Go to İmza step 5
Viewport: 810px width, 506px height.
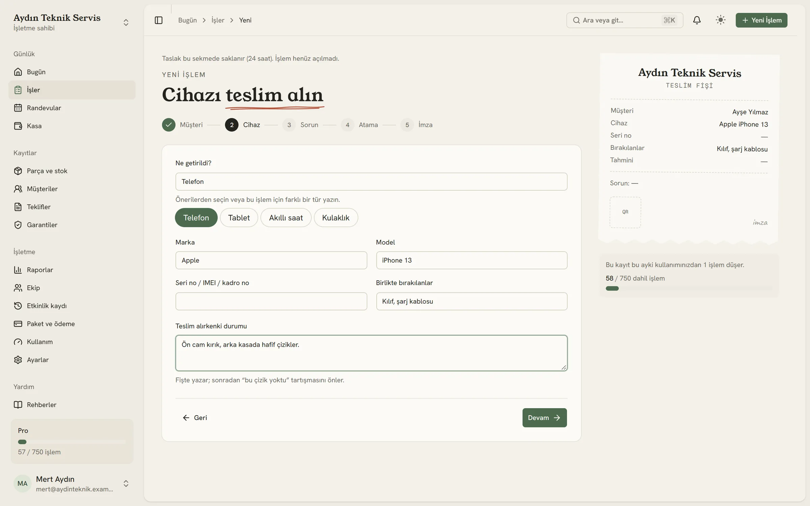pos(416,125)
